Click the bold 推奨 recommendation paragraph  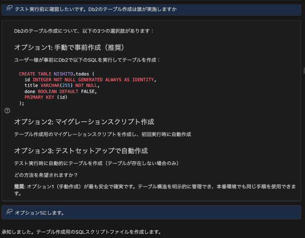(155, 190)
